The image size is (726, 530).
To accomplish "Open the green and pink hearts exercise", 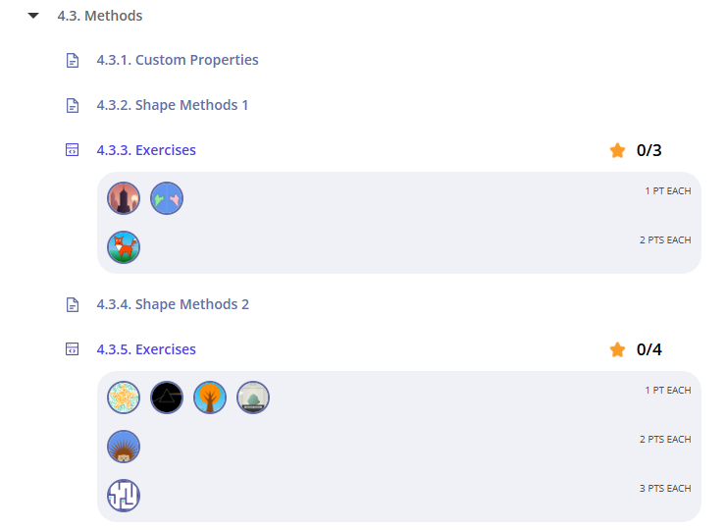I will pos(167,198).
